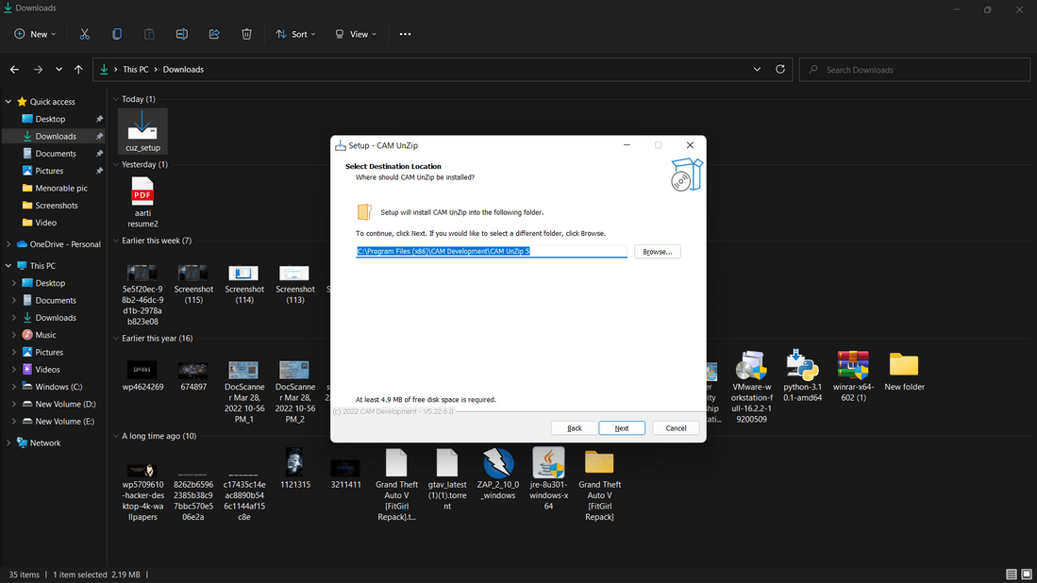Collapse the Today (1) file group
Viewport: 1037px width, 583px height.
coord(116,99)
